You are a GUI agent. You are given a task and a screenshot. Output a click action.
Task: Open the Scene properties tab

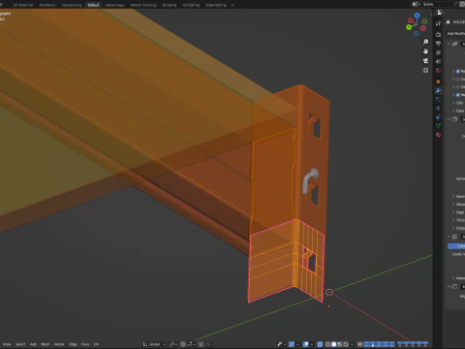click(x=438, y=61)
